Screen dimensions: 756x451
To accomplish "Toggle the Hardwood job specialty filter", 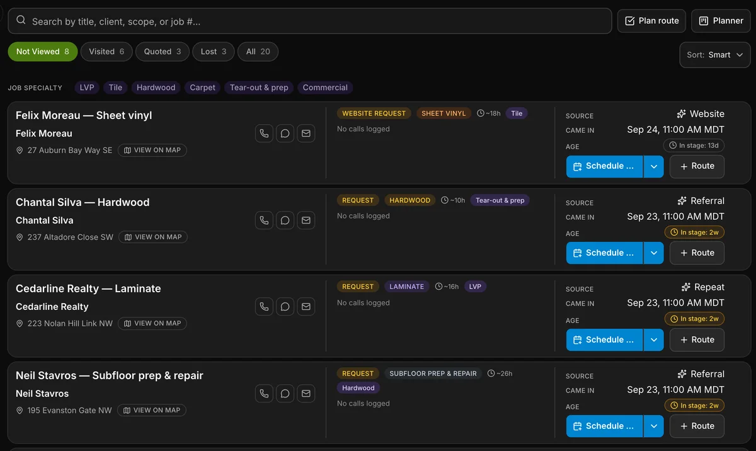I will point(156,88).
